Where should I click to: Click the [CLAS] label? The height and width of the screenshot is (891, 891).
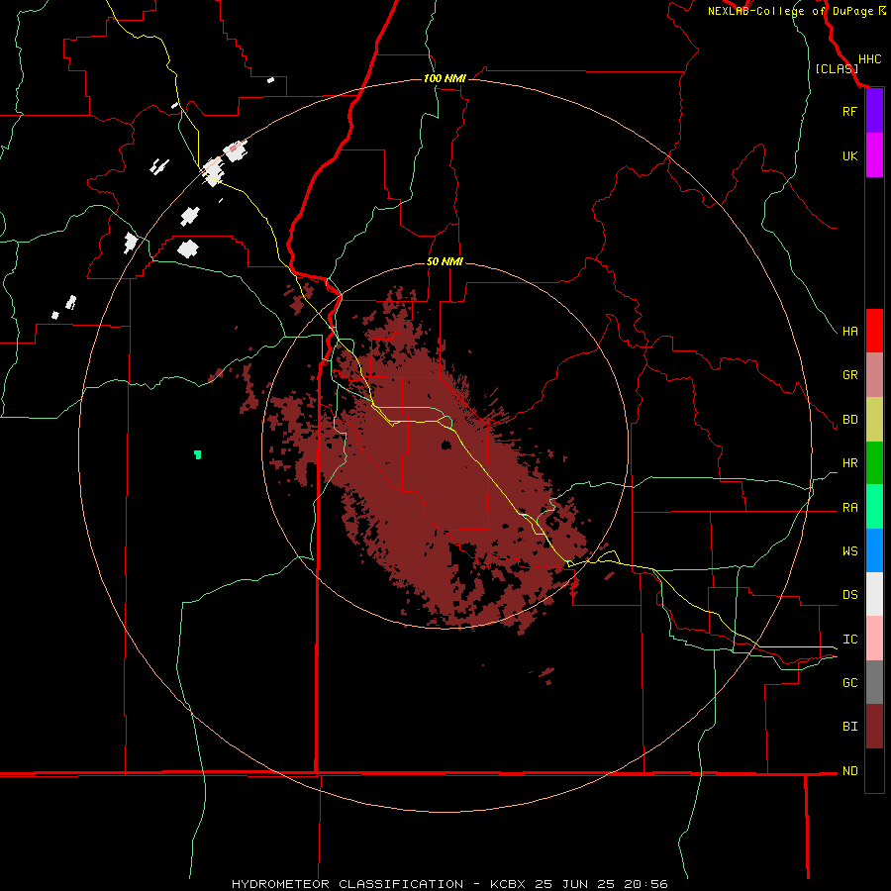[837, 68]
